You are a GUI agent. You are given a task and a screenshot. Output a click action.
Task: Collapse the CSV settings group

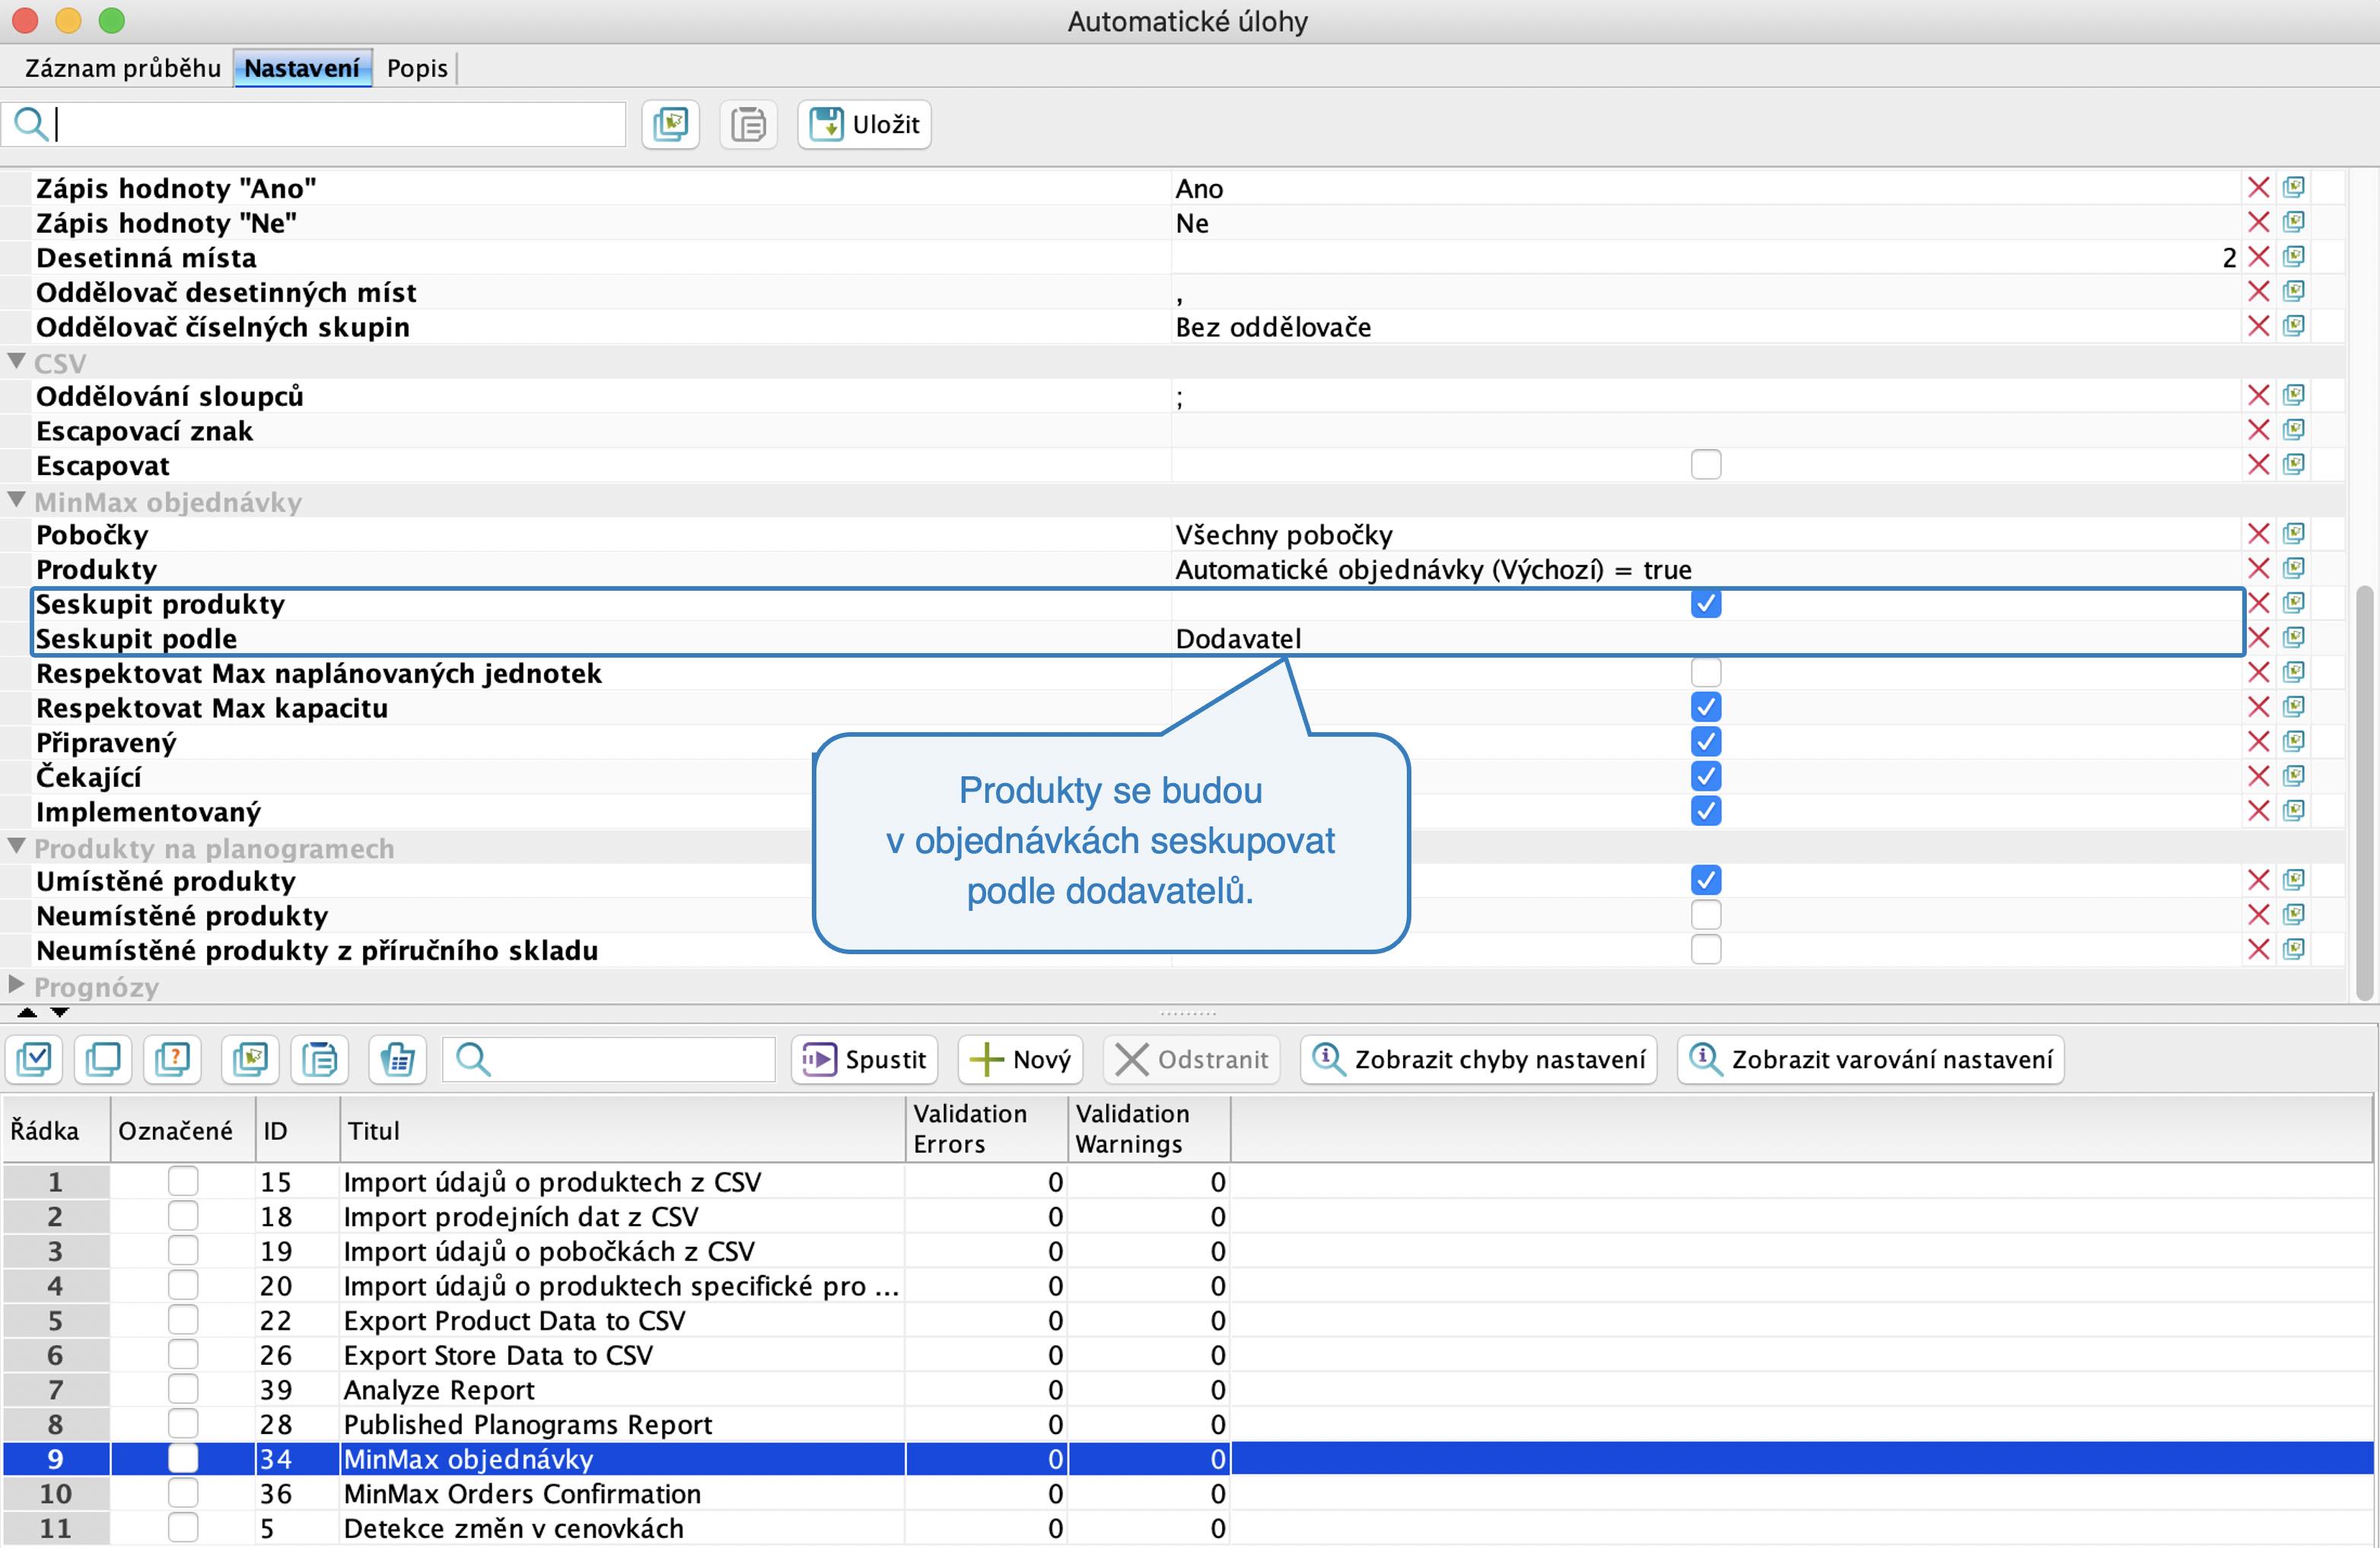click(x=16, y=362)
